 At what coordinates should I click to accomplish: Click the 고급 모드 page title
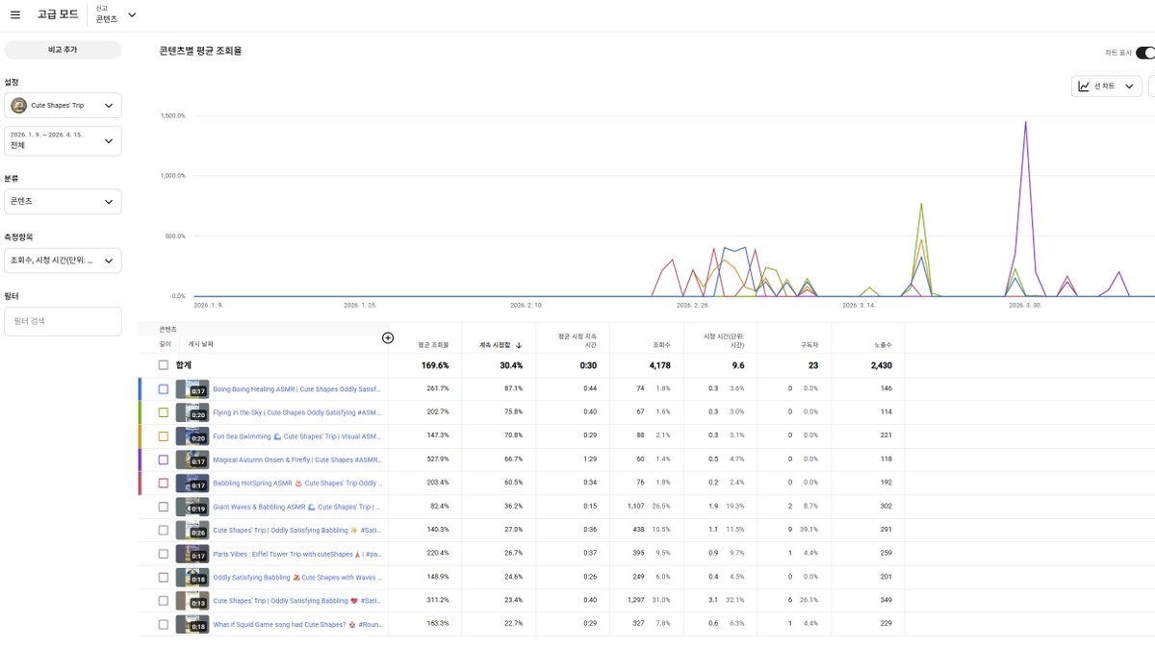point(58,14)
